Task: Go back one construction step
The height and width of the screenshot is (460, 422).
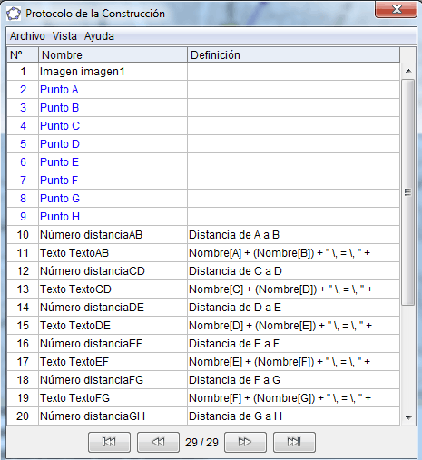Action: tap(158, 442)
